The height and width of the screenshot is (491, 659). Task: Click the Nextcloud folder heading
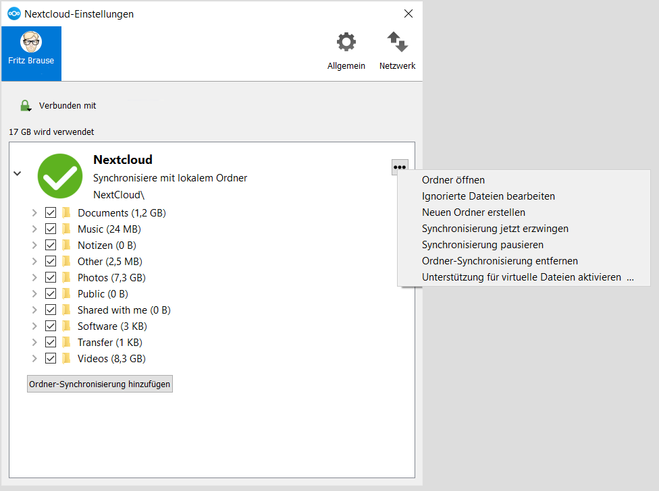coord(123,159)
